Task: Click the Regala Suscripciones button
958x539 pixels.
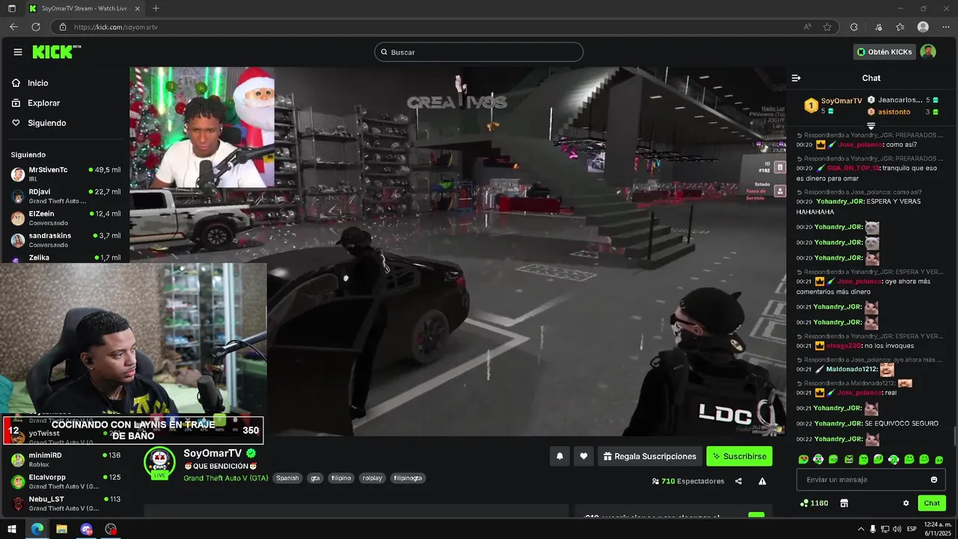Action: pos(650,456)
